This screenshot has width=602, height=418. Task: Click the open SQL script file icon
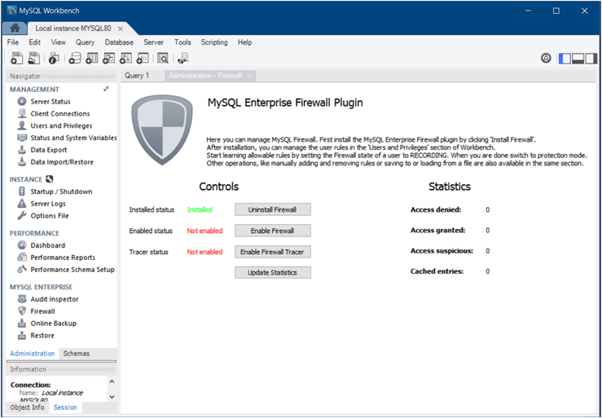pyautogui.click(x=34, y=58)
